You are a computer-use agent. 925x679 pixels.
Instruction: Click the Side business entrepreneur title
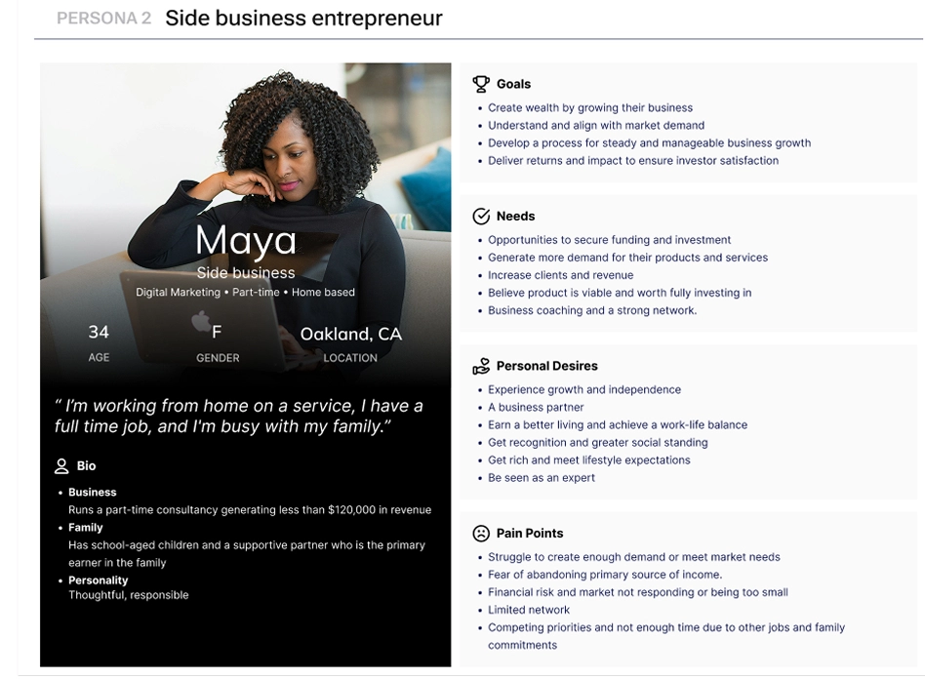303,19
